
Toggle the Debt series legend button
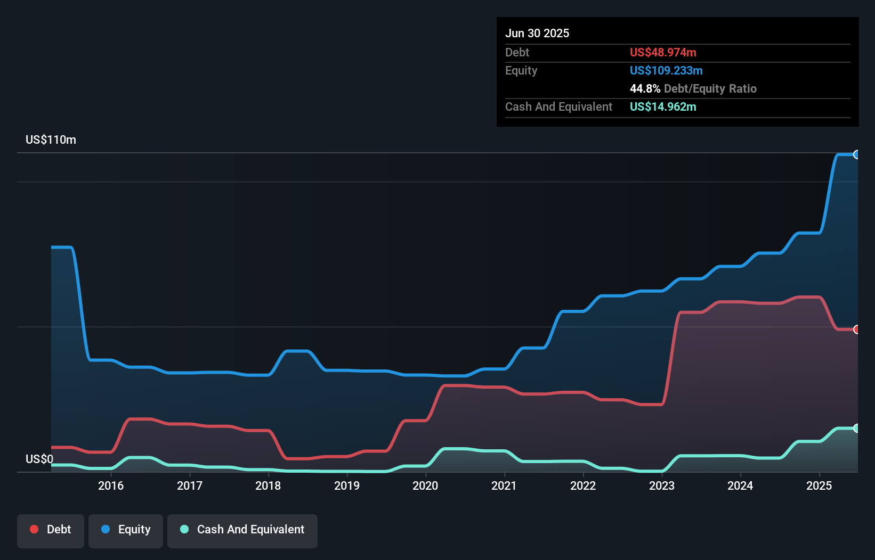51,530
